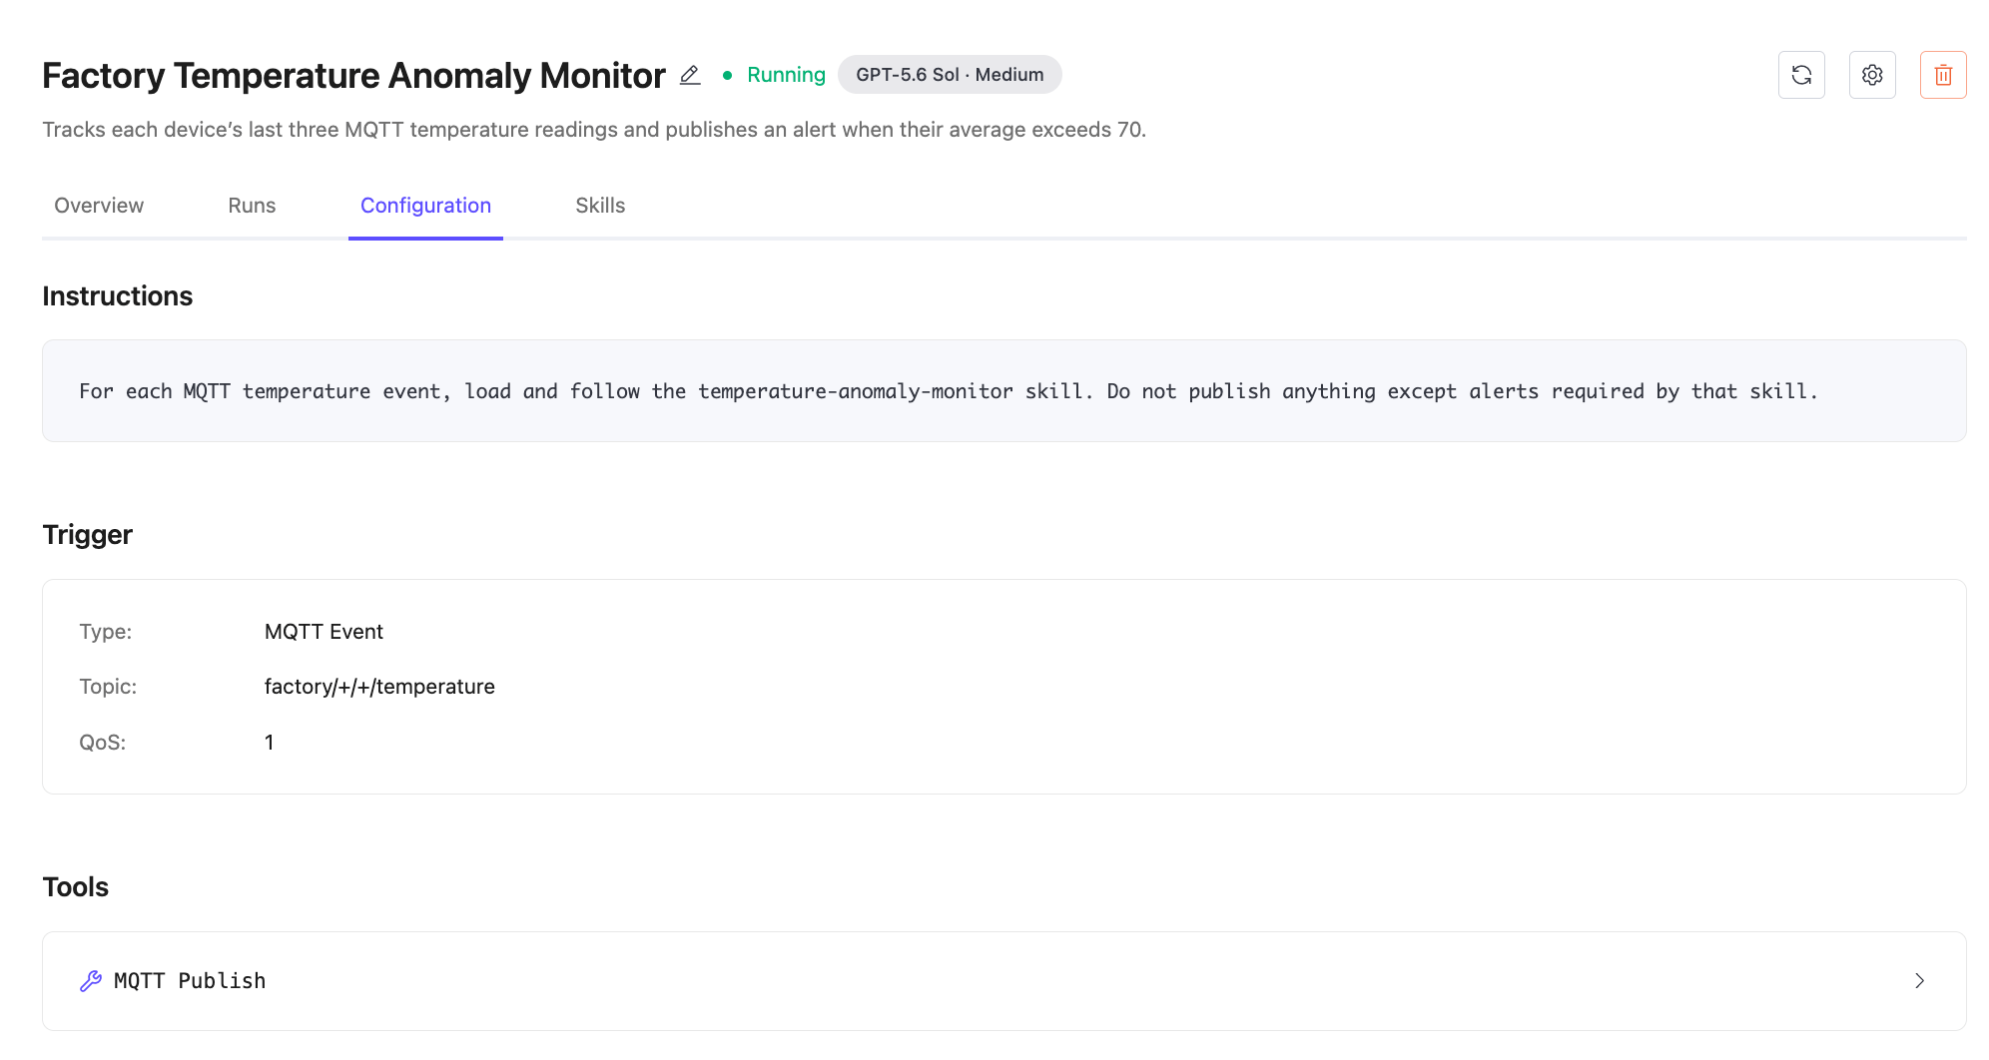Click the MQTT Publish tool row
Image resolution: width=1989 pixels, height=1060 pixels.
pyautogui.click(x=1004, y=981)
